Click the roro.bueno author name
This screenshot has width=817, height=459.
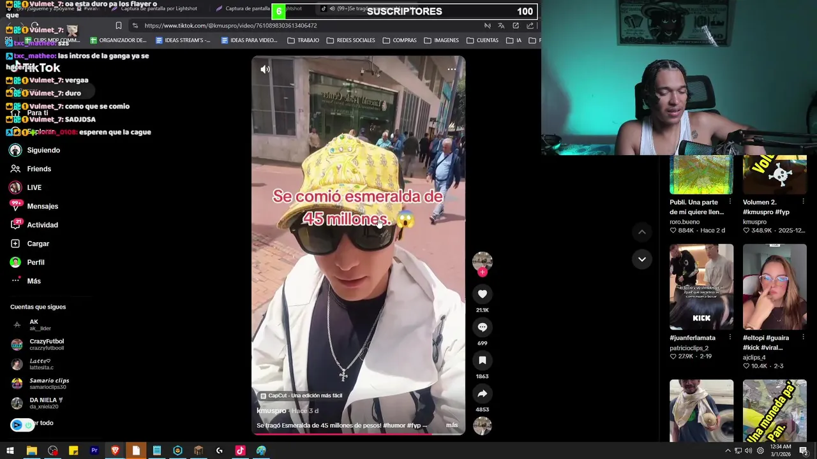pyautogui.click(x=684, y=222)
